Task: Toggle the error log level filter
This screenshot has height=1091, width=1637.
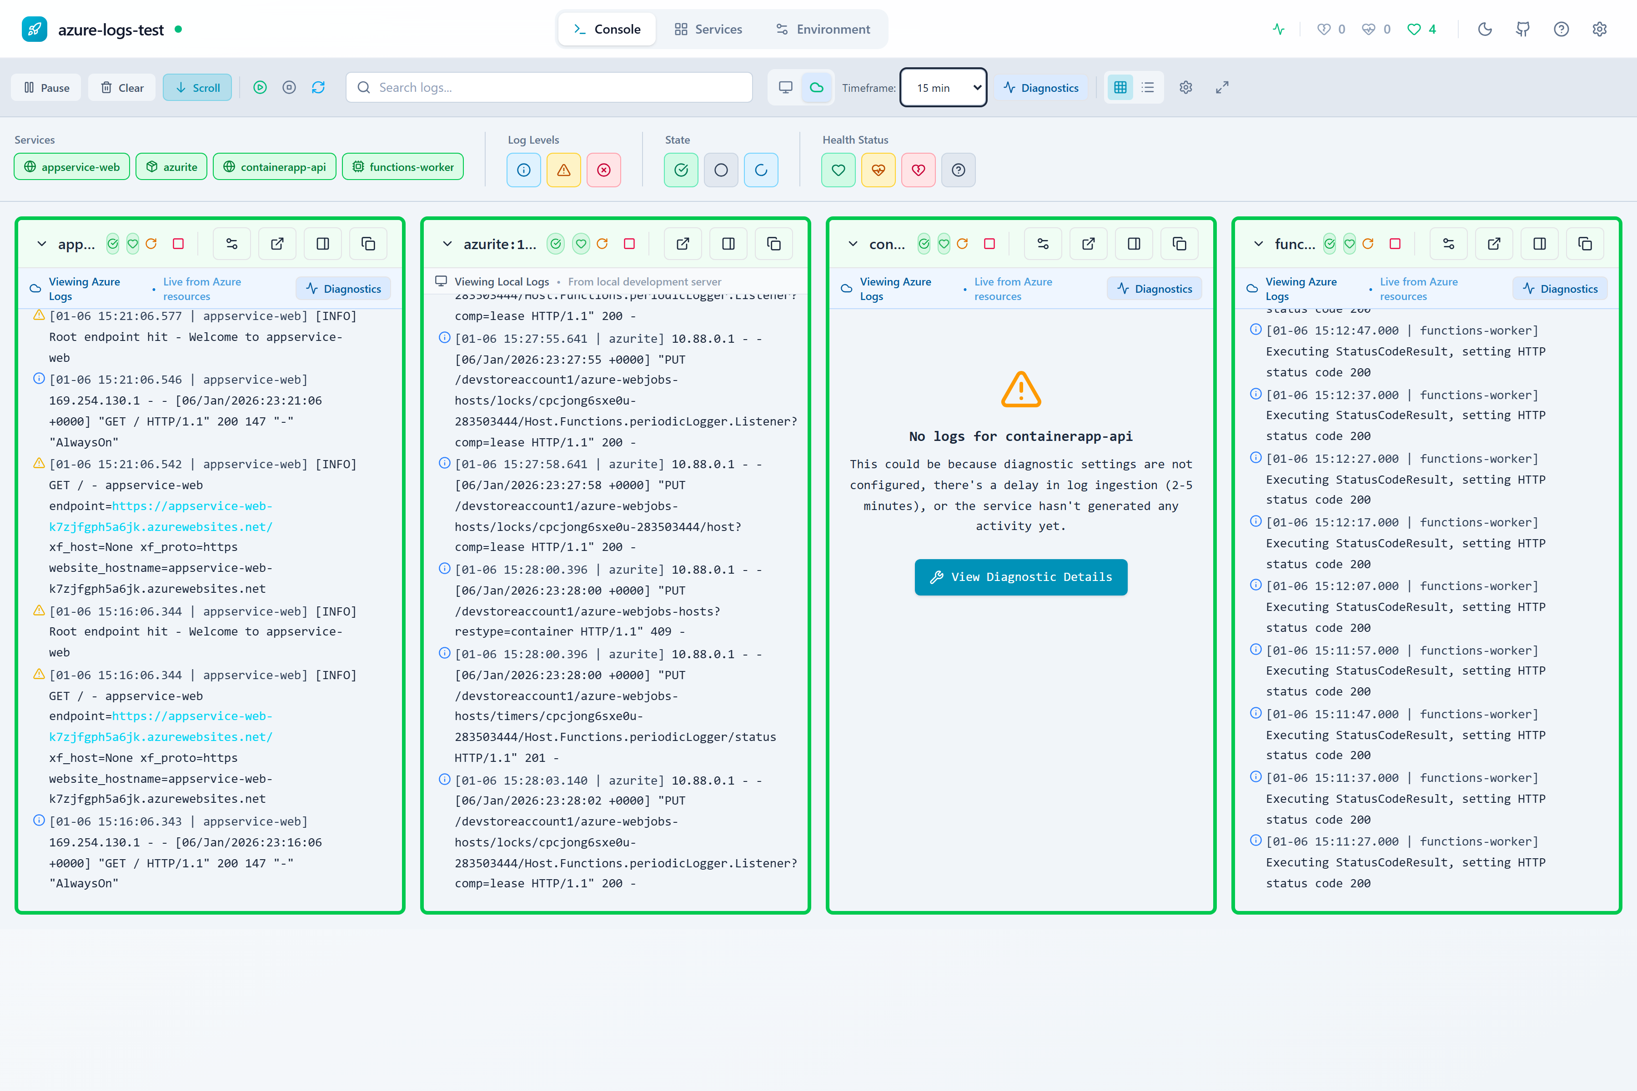Action: [x=603, y=170]
